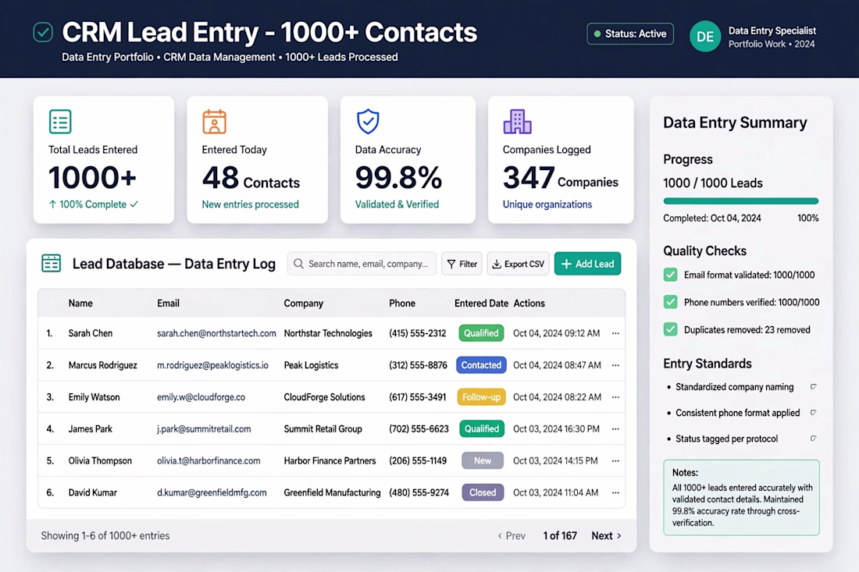Click the Progress bar for 1000 leads
Image resolution: width=859 pixels, height=572 pixels.
740,201
